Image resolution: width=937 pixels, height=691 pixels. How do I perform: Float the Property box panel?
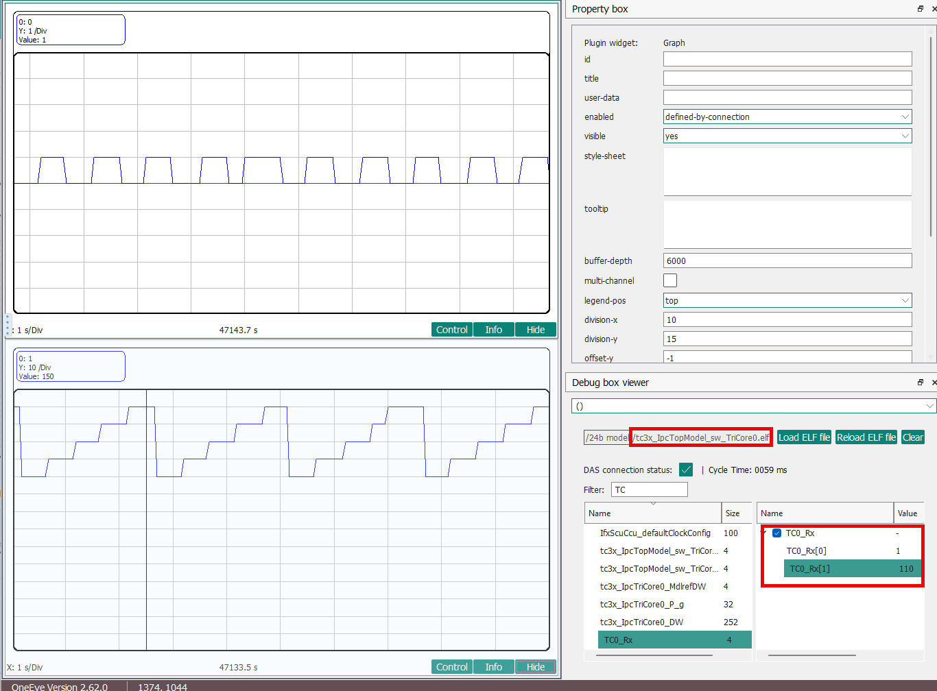[x=920, y=9]
